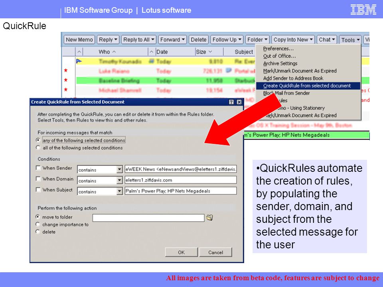Click the When Sender value text field

tap(180, 169)
